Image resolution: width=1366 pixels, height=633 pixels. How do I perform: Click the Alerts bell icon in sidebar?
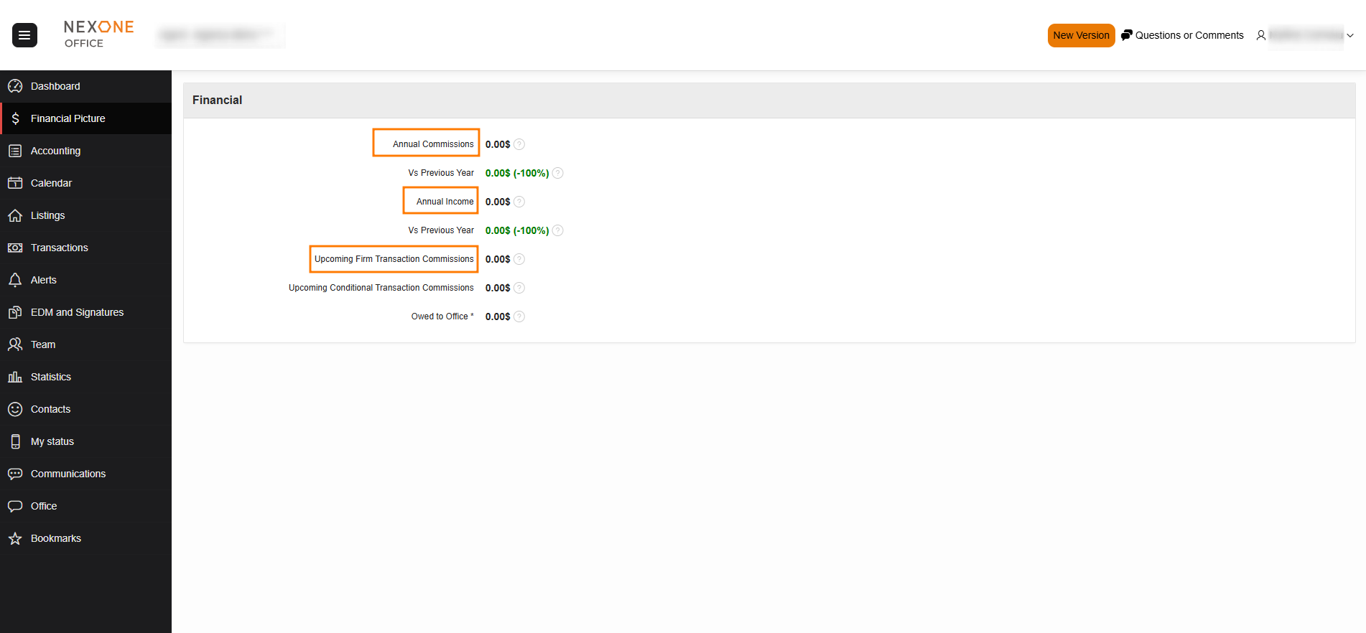point(15,280)
